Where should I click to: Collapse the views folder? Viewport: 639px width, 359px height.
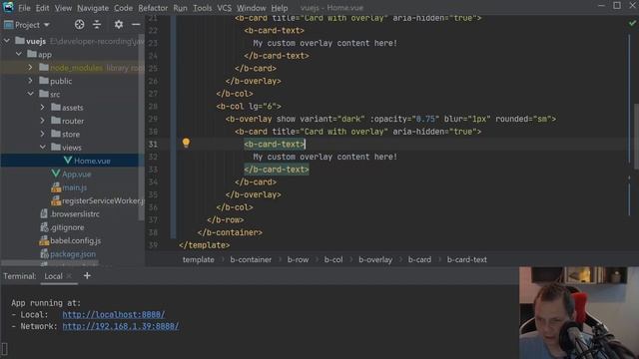(43, 147)
